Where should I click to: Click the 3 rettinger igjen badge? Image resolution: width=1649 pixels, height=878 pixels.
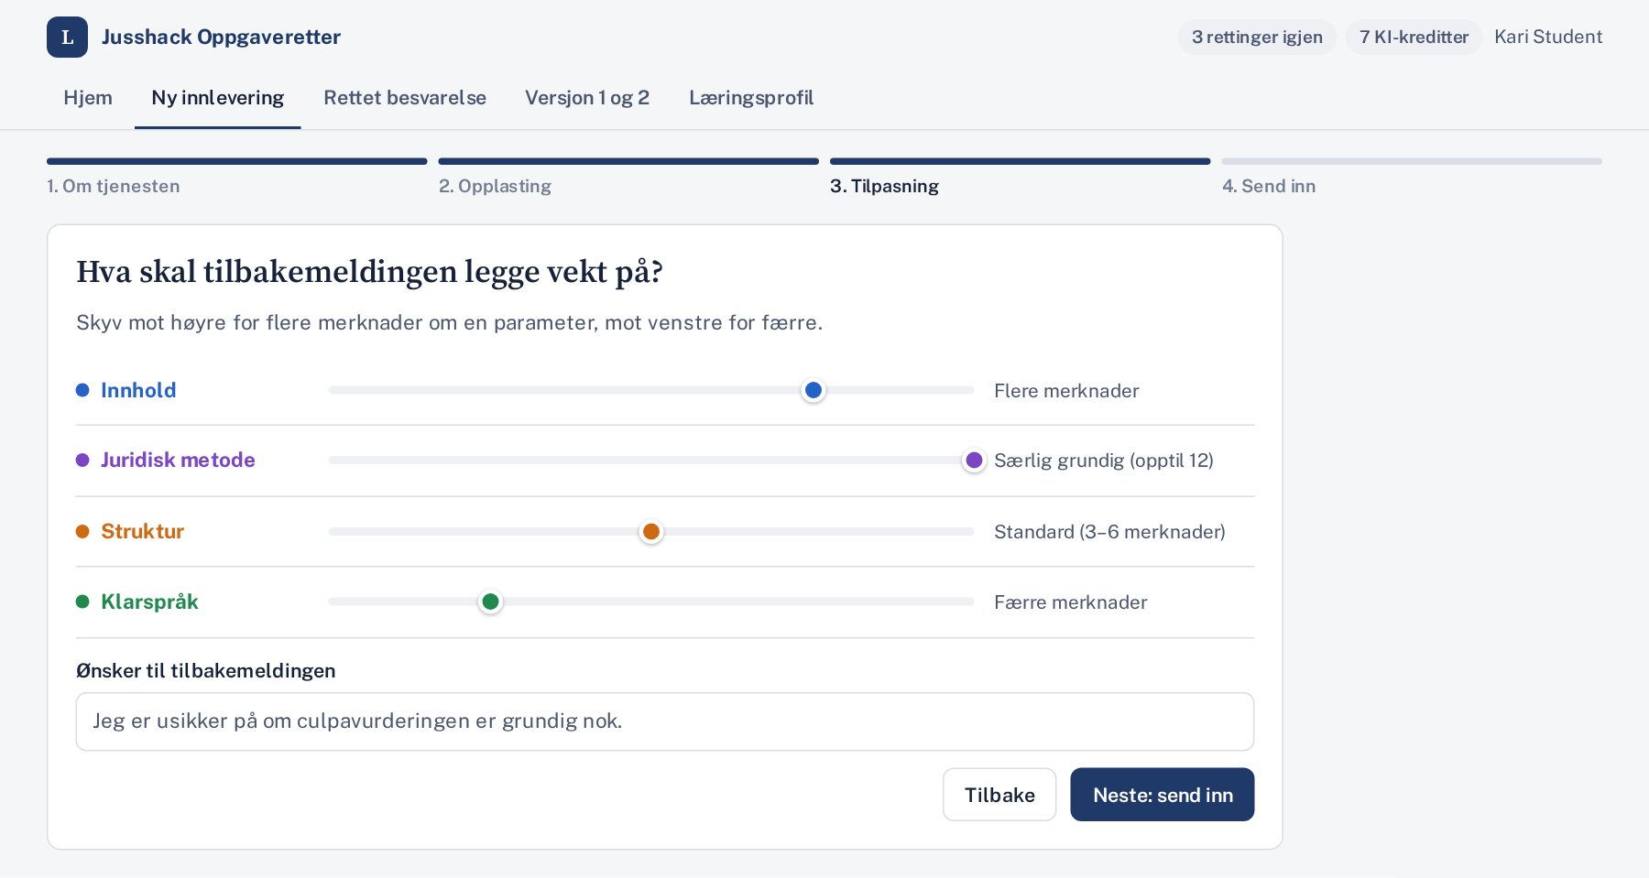1257,38
